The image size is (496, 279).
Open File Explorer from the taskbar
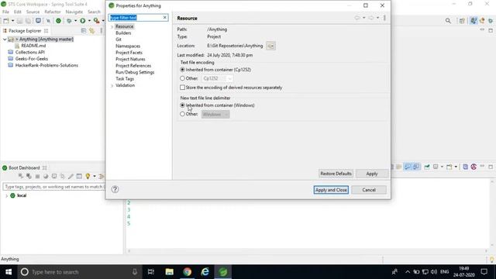170,272
